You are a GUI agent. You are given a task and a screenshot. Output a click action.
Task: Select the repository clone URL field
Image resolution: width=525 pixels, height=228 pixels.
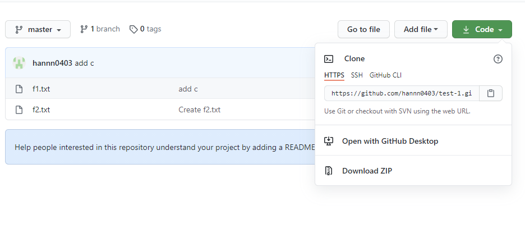[x=402, y=93]
